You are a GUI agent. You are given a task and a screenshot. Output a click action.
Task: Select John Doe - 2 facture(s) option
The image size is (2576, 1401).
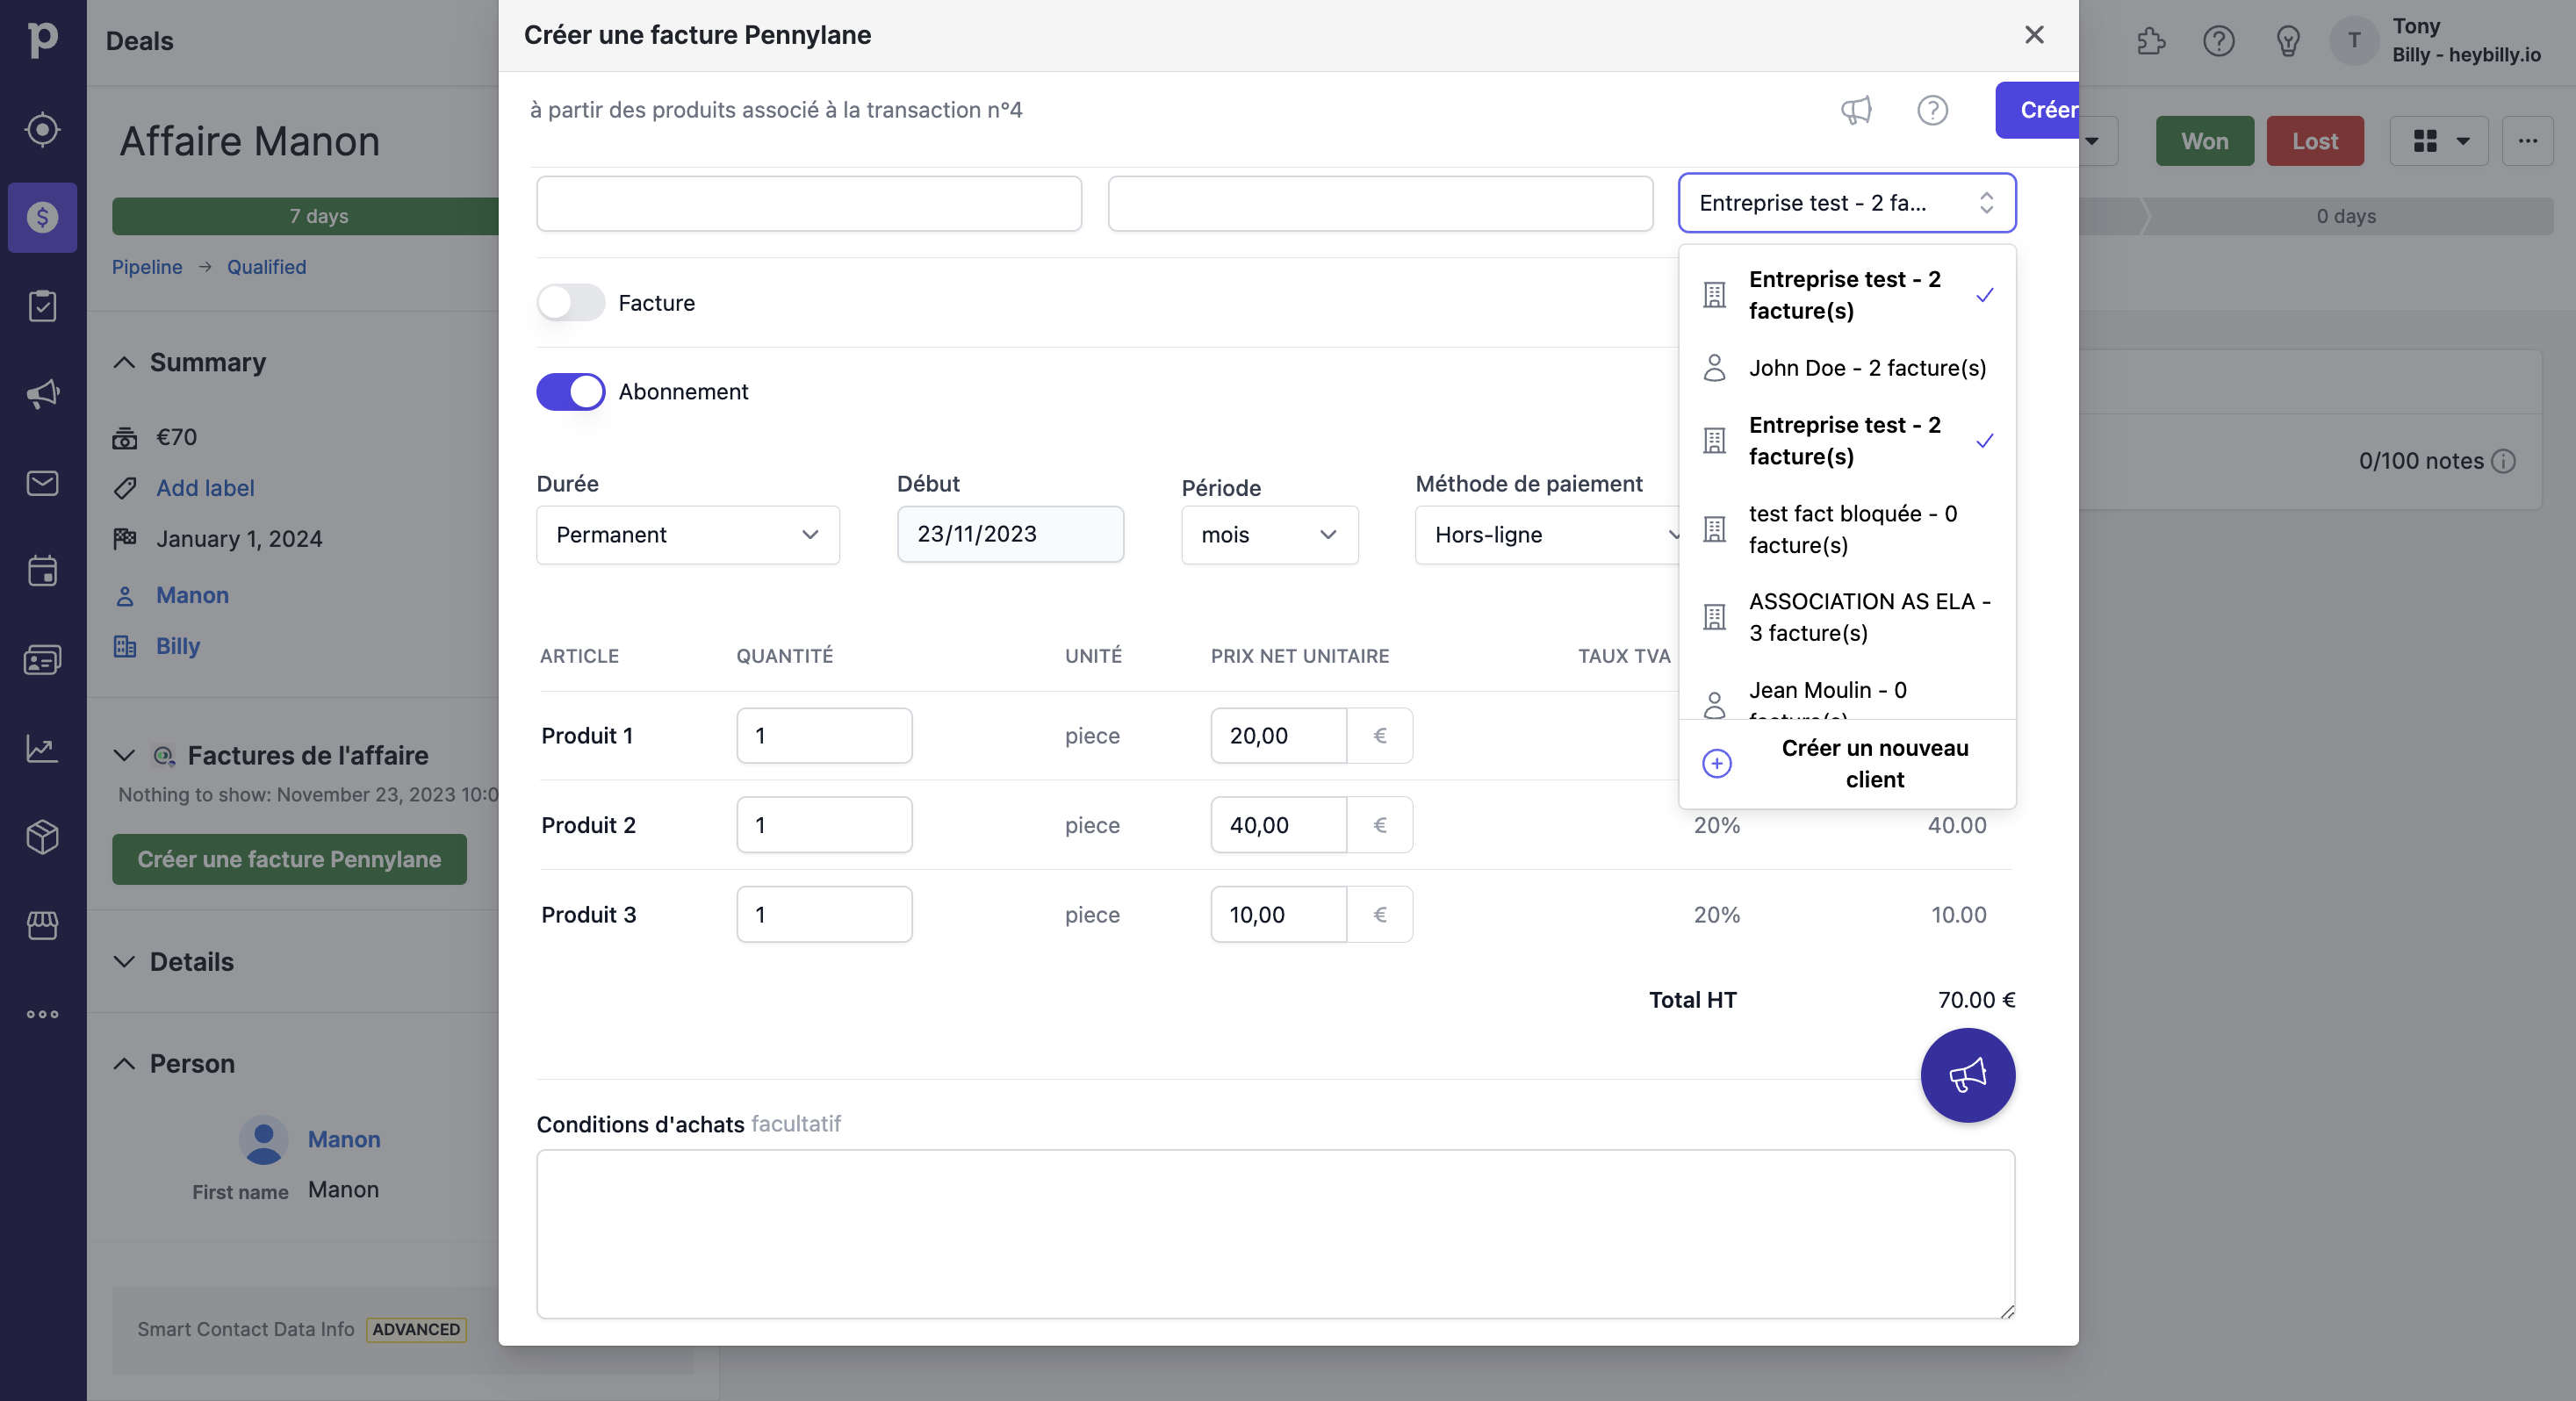click(1846, 368)
